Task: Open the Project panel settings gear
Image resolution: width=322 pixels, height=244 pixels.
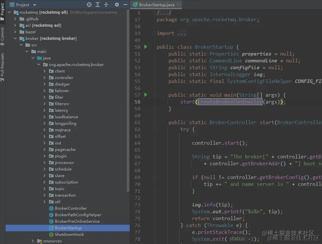Action: click(117, 5)
